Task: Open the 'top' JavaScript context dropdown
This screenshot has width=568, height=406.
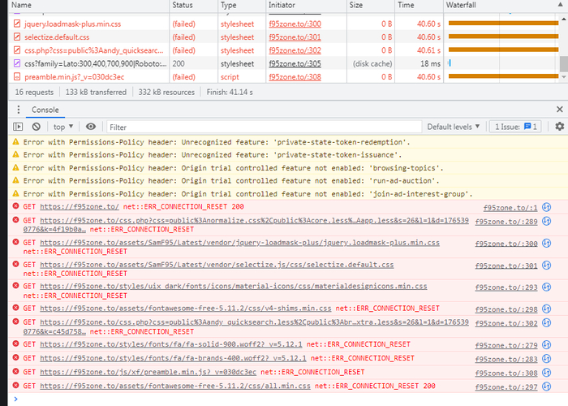Action: [x=62, y=127]
